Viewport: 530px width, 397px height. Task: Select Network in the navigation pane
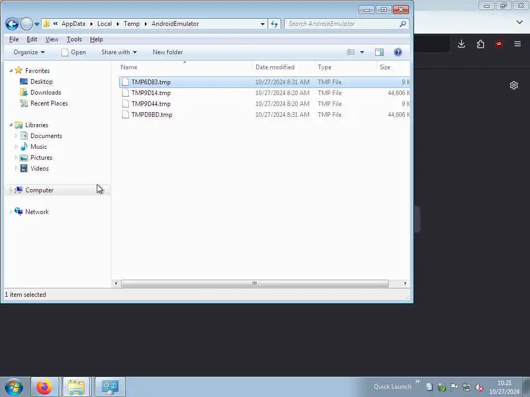pyautogui.click(x=37, y=211)
